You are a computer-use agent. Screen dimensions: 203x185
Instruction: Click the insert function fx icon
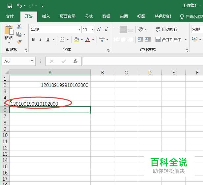tap(75, 61)
